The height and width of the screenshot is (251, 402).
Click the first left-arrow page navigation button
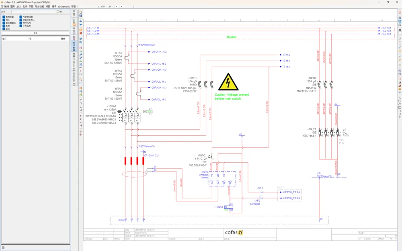pyautogui.click(x=117, y=6)
